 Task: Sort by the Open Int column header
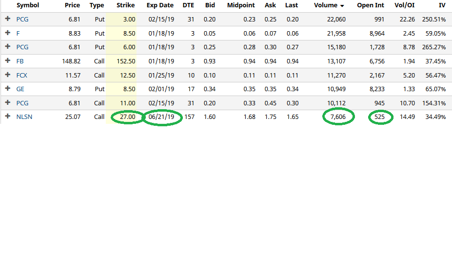pyautogui.click(x=371, y=5)
